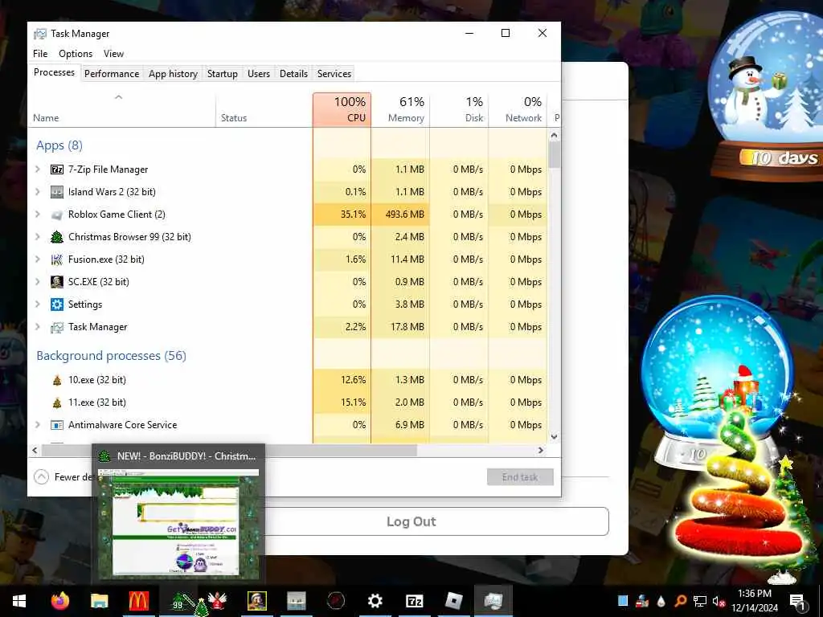This screenshot has width=823, height=617.
Task: Switch to the Users tab
Action: coord(259,74)
